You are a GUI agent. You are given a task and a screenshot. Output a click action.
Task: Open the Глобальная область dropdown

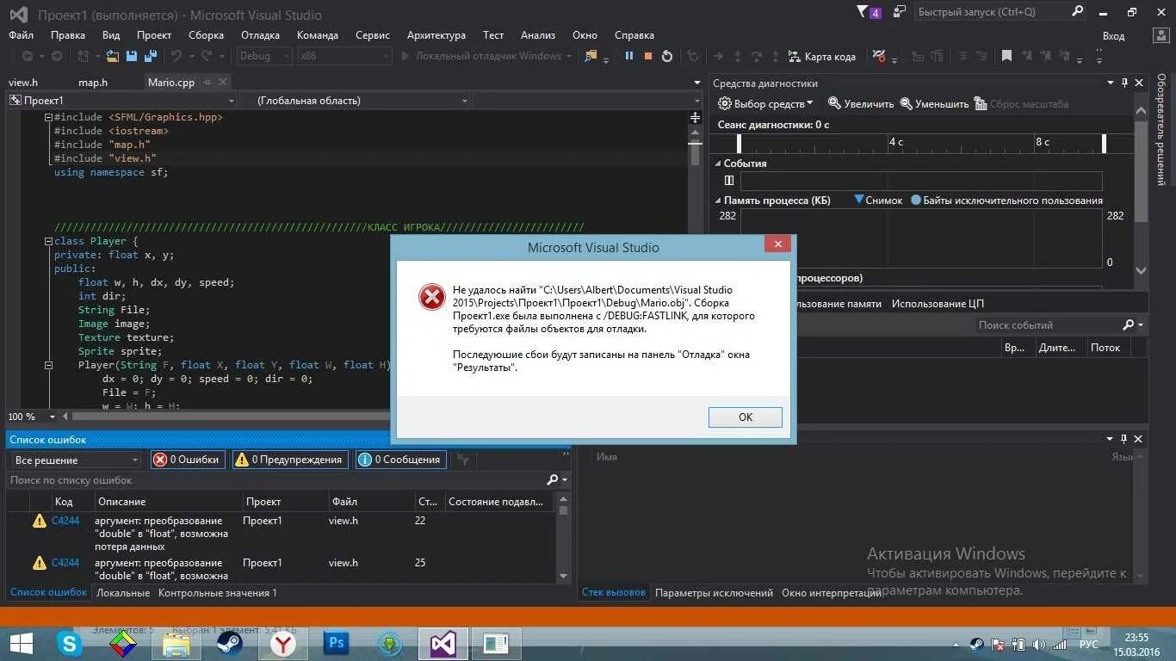[x=356, y=101]
